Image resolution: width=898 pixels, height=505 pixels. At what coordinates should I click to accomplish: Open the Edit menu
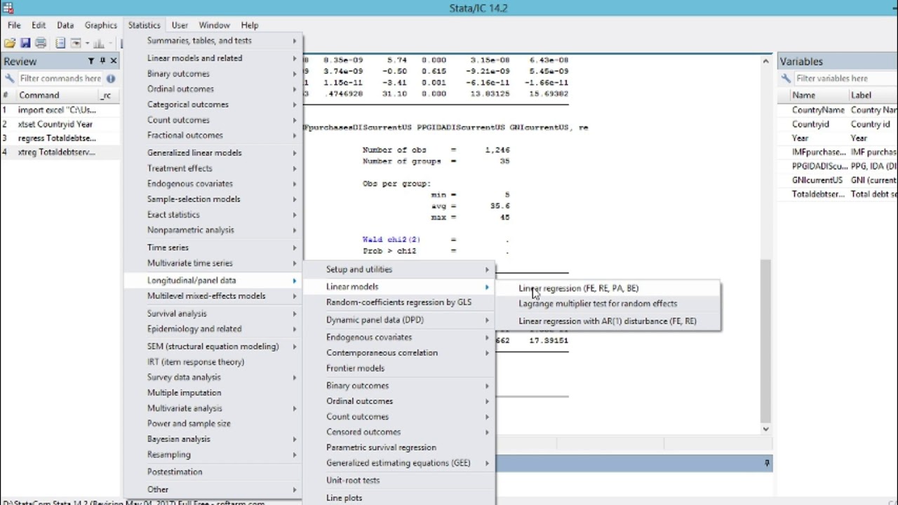[39, 25]
